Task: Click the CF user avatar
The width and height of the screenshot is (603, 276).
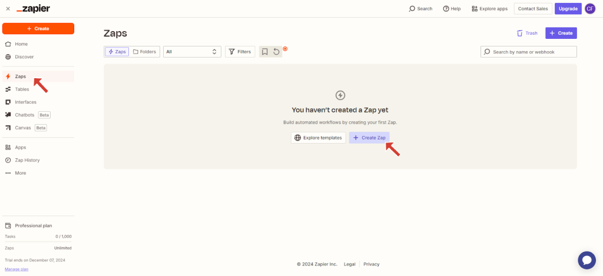Action: click(589, 9)
